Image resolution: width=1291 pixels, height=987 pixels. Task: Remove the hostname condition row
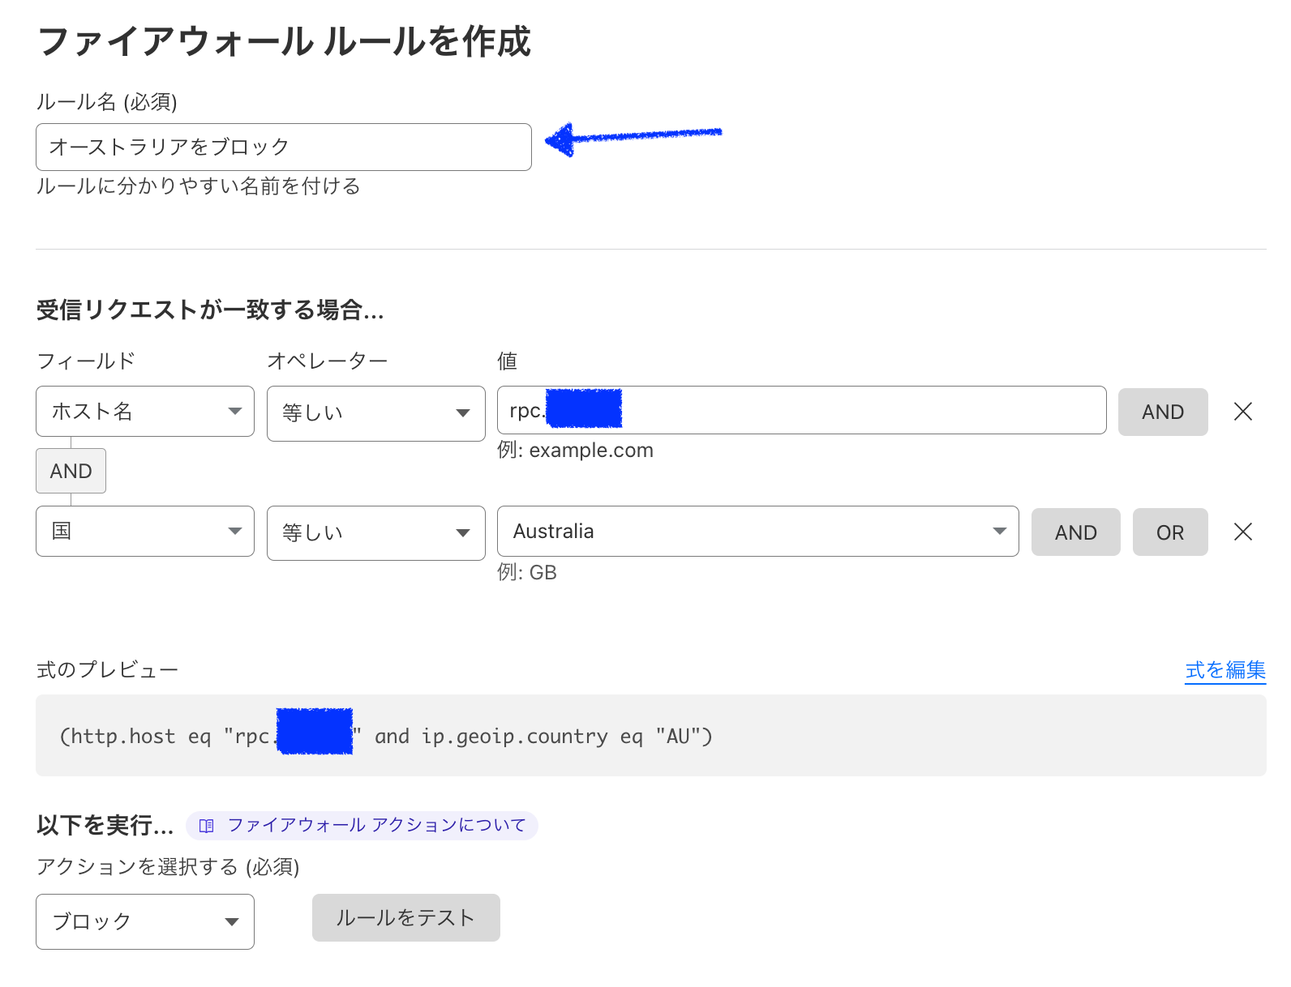tap(1242, 412)
